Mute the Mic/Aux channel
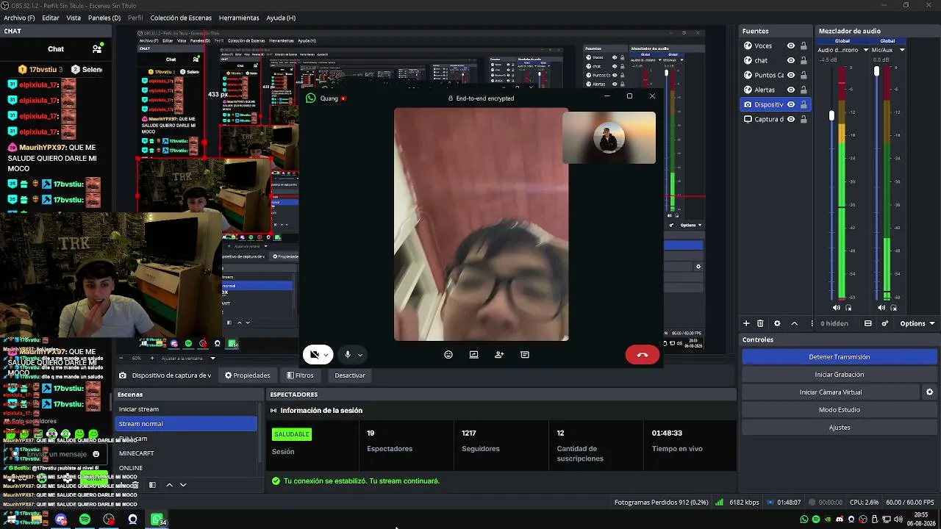This screenshot has width=941, height=529. [881, 308]
